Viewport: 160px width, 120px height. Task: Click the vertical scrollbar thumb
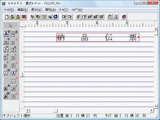click(x=156, y=33)
